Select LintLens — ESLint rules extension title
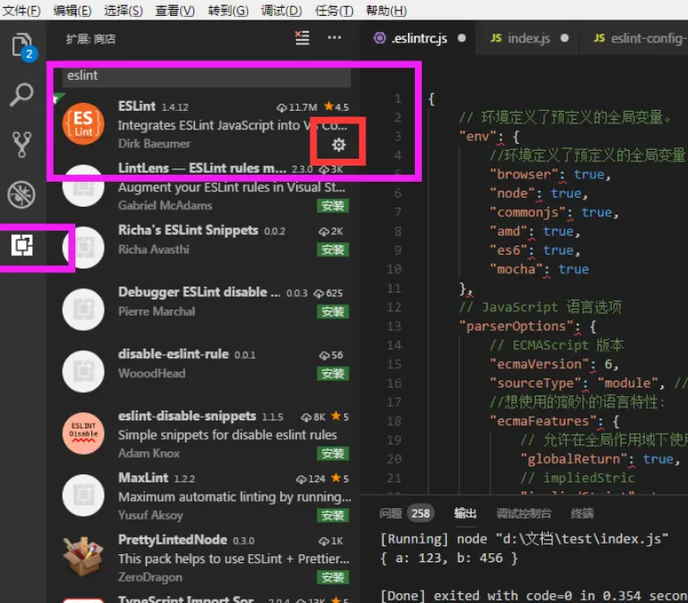 tap(202, 168)
